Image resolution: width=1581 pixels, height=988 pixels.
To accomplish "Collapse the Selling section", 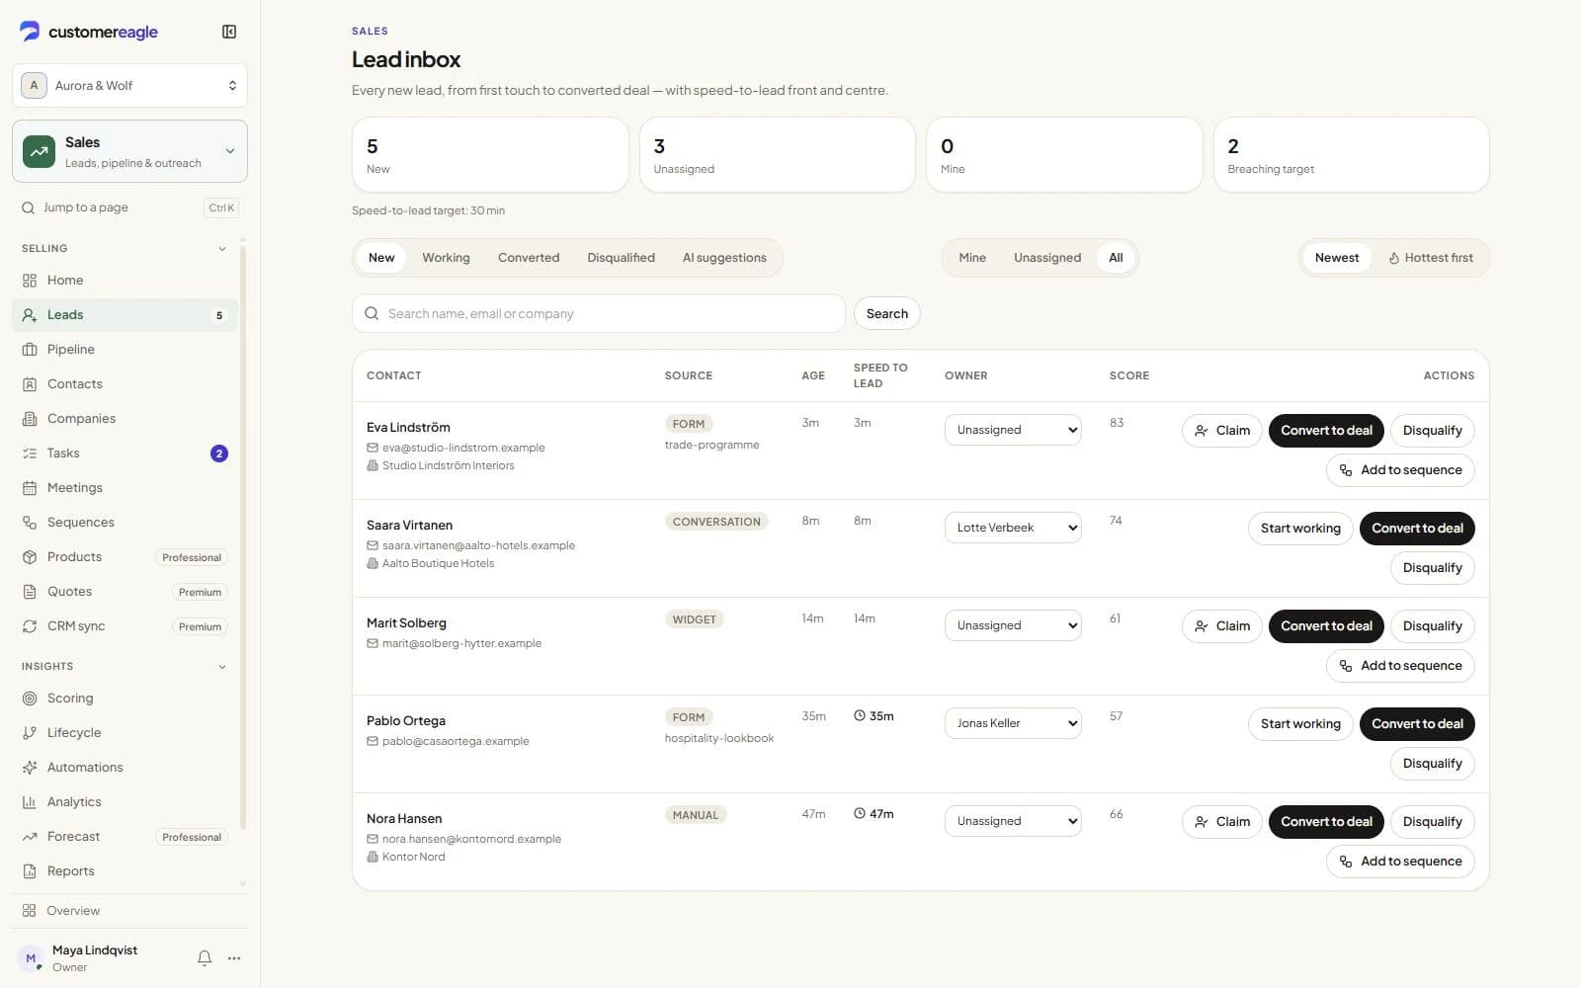I will (x=222, y=249).
